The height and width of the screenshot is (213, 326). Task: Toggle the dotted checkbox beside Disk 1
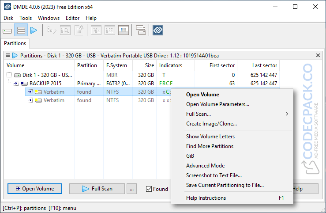point(9,75)
